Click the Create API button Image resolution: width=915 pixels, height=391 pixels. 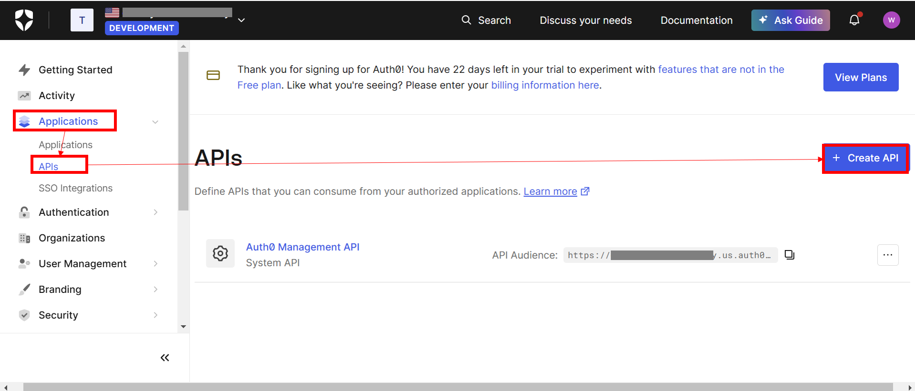click(x=865, y=158)
